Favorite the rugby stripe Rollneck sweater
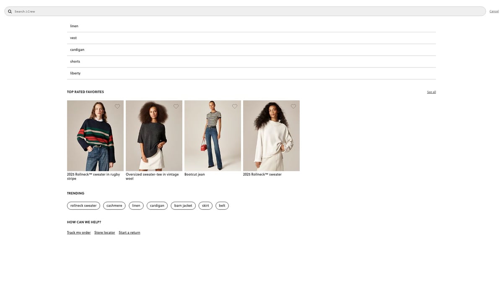 tap(117, 106)
